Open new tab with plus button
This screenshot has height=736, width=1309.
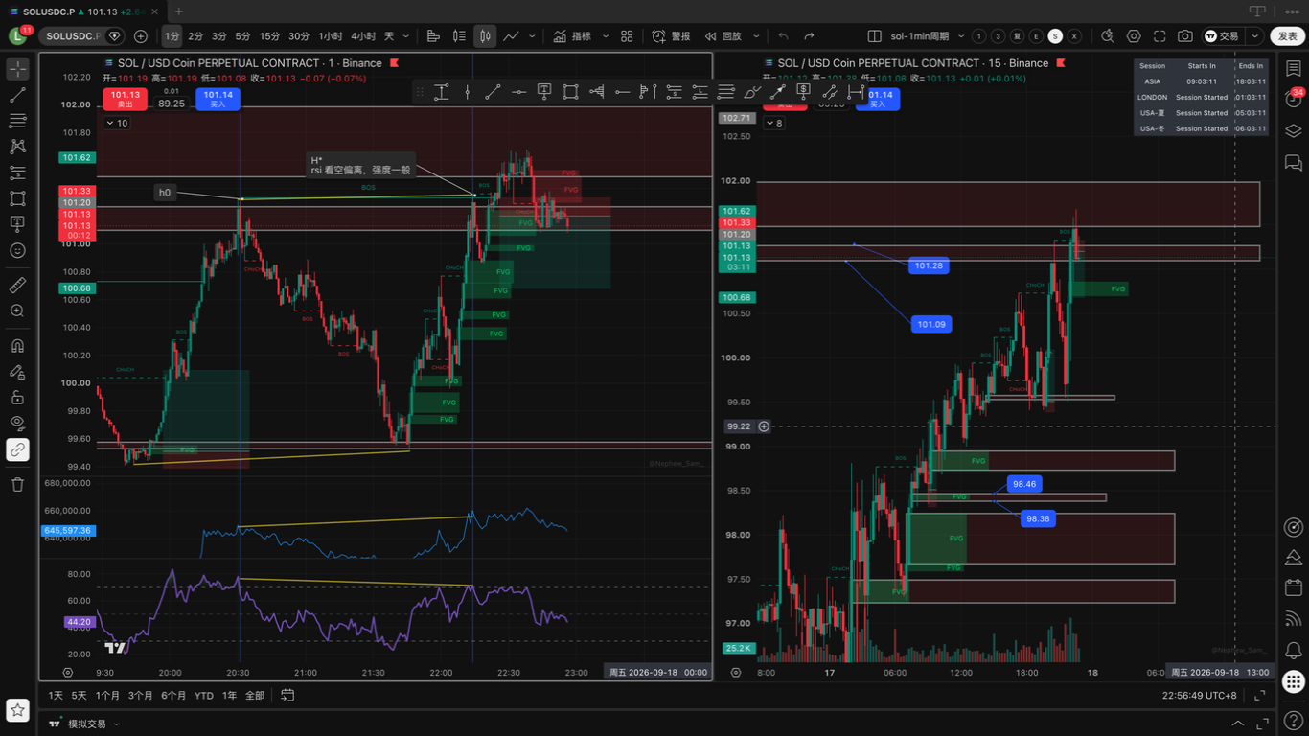pyautogui.click(x=179, y=11)
